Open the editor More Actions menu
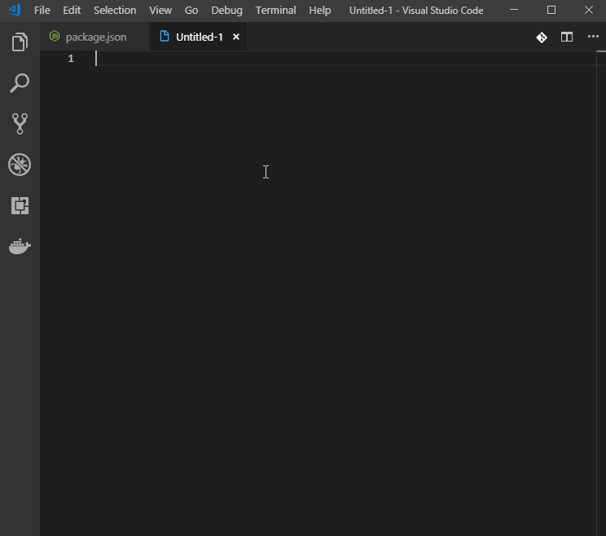The height and width of the screenshot is (536, 606). pos(593,37)
